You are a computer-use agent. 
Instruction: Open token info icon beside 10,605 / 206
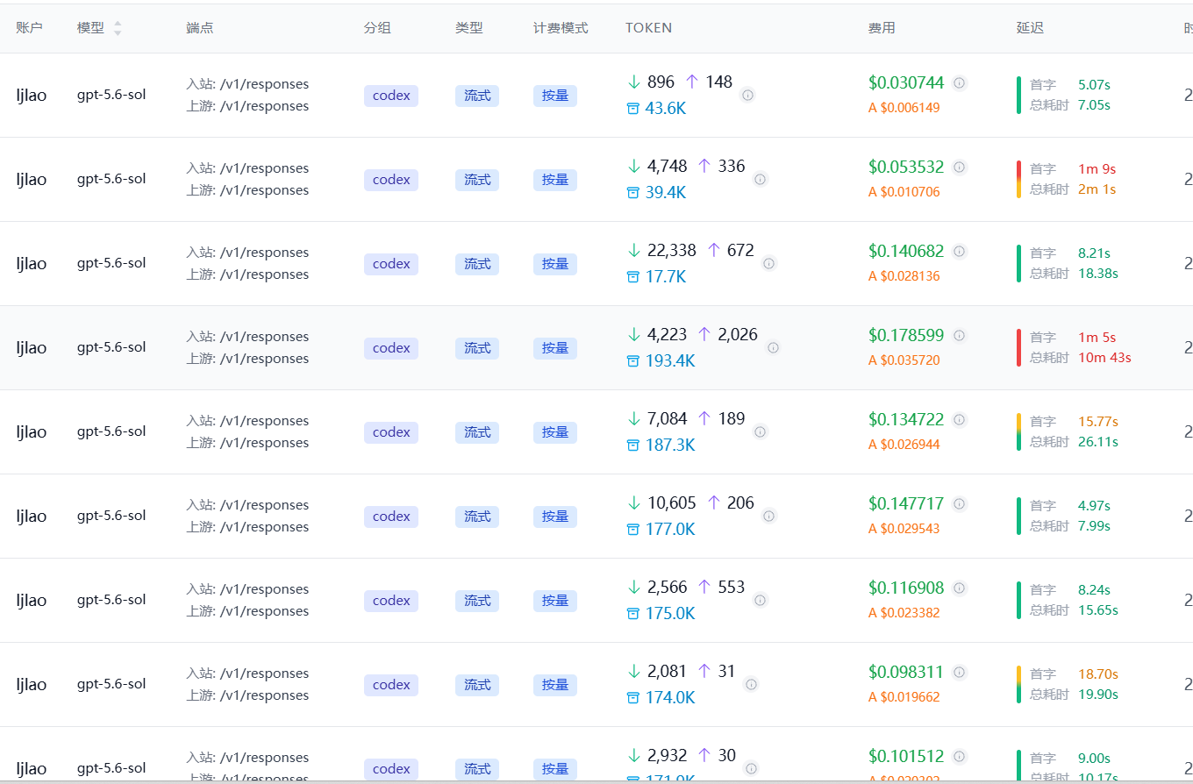pos(768,517)
